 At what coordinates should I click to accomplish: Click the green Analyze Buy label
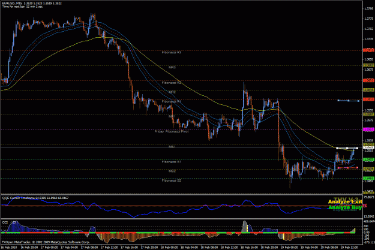point(345,207)
